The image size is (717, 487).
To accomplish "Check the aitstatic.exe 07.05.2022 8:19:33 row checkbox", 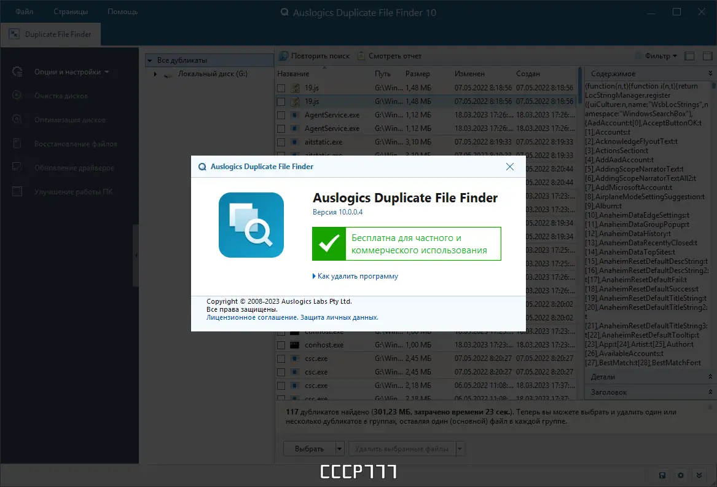I will [x=281, y=142].
